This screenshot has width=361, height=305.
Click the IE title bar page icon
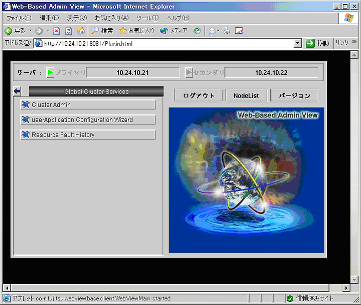[7, 6]
